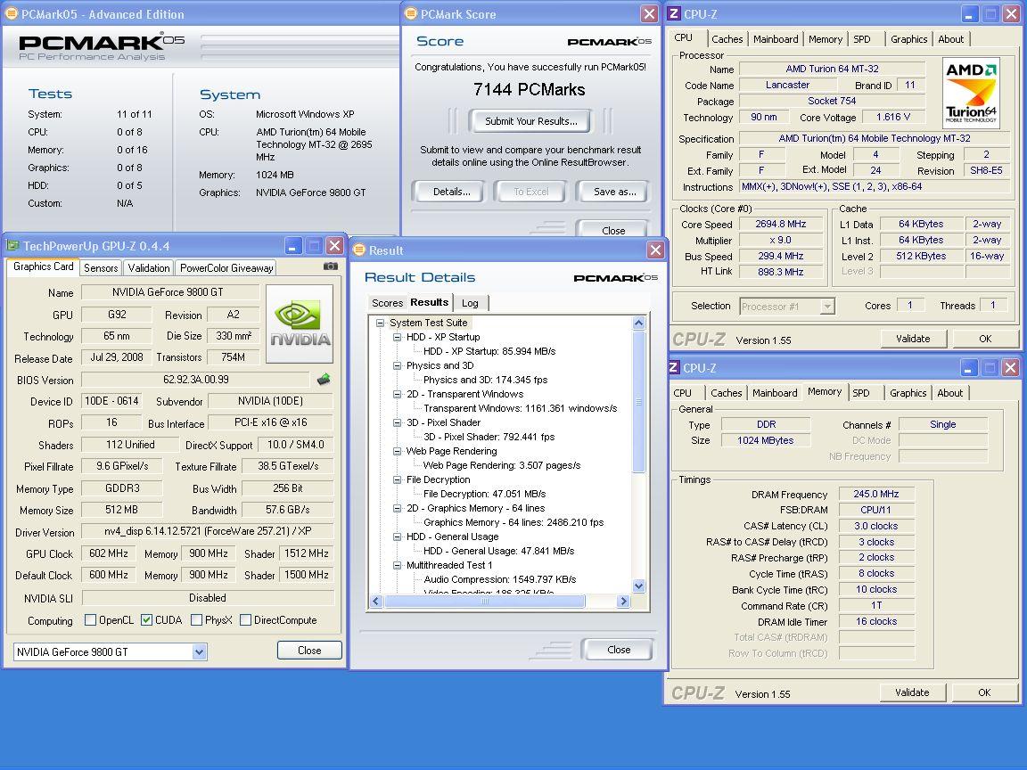This screenshot has height=770, width=1027.
Task: Close the PCMark Score window with X
Action: click(649, 13)
